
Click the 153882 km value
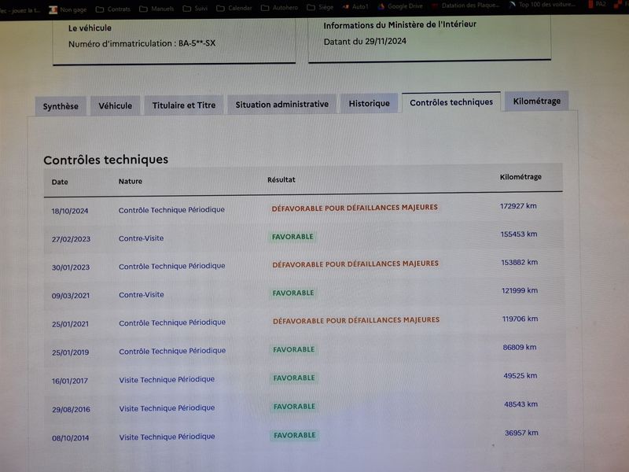(x=520, y=263)
